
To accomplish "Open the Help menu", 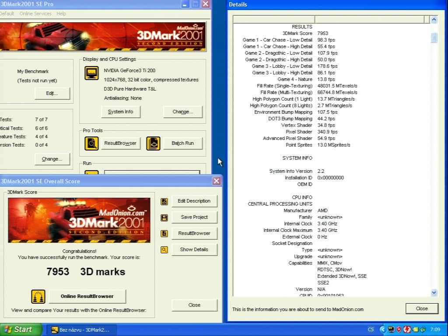I will [61, 14].
